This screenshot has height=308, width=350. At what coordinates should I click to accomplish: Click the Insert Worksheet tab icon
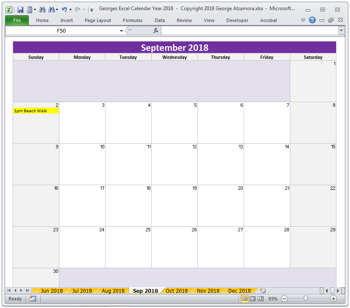tap(263, 291)
